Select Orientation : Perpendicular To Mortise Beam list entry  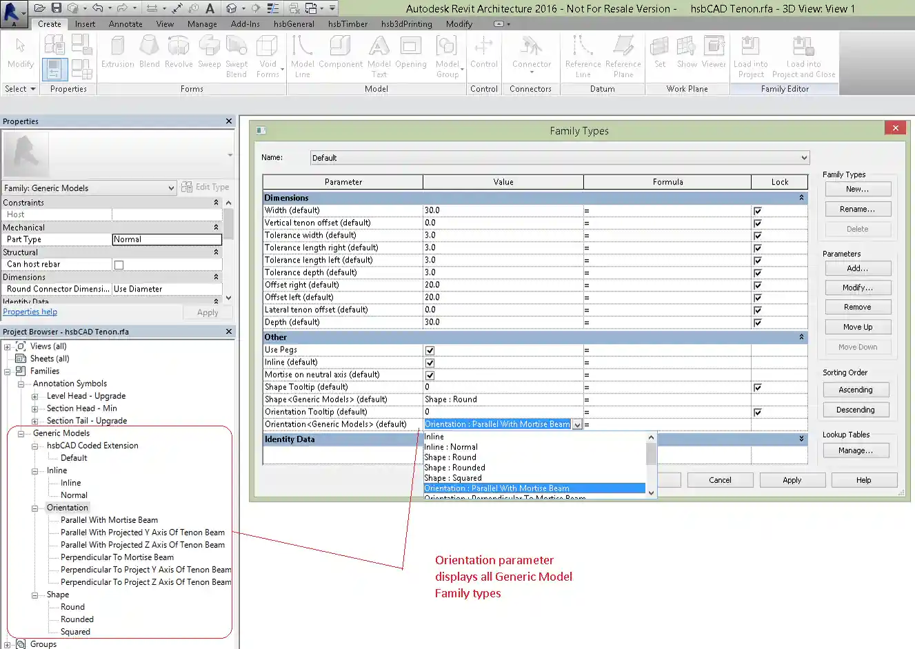coord(503,498)
